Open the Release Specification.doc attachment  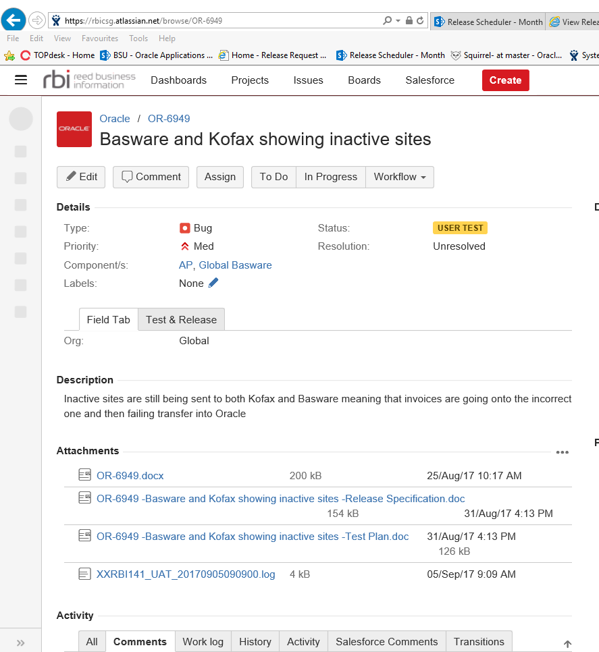(281, 499)
